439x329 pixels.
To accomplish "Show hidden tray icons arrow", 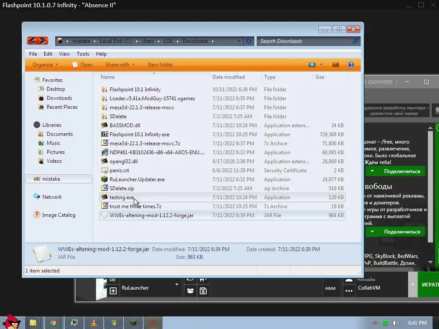I will click(375, 323).
